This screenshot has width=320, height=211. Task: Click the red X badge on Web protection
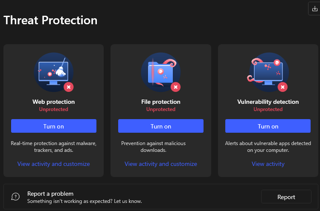(x=69, y=87)
